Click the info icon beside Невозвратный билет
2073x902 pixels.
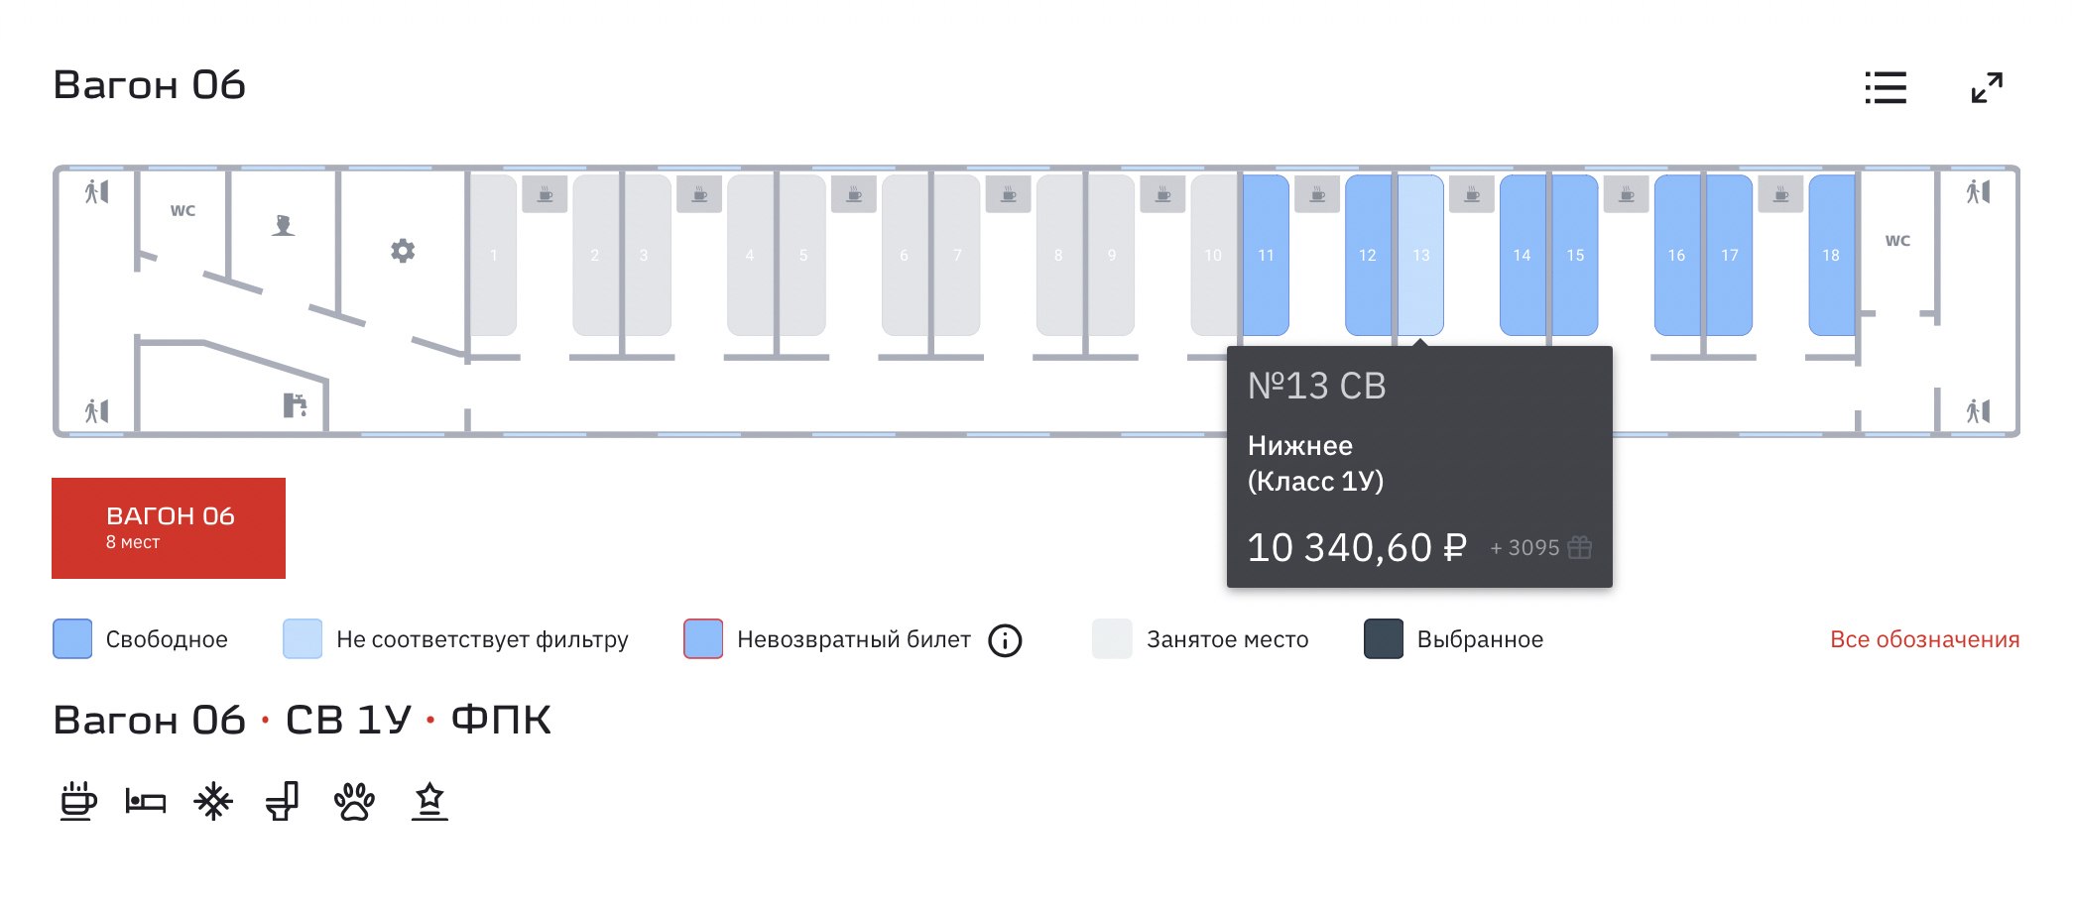tap(1005, 640)
